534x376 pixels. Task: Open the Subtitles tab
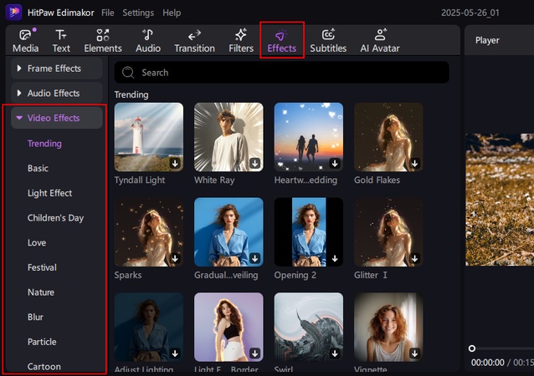tap(328, 40)
